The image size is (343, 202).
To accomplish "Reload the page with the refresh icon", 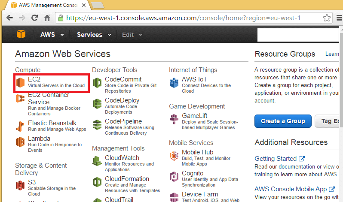I will pos(34,18).
